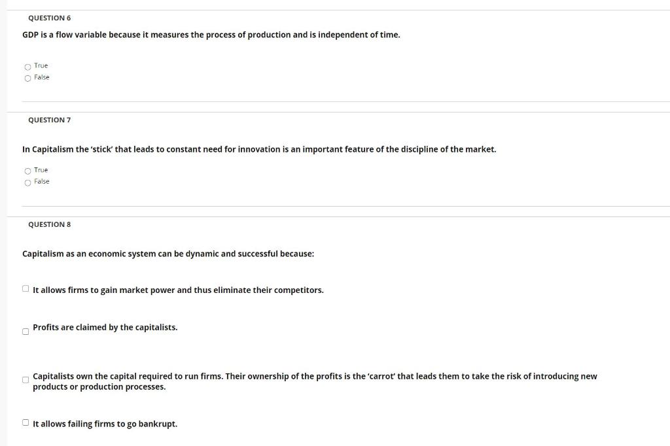Click the 'carrot' answer option text

coord(314,381)
